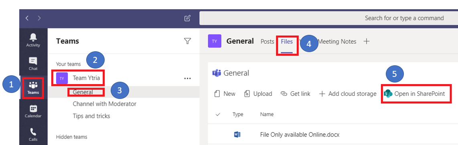Sort files by the Name column
The image size is (458, 145).
click(267, 115)
